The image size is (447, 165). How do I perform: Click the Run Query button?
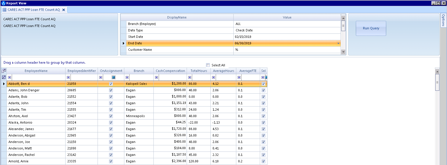[x=371, y=28]
